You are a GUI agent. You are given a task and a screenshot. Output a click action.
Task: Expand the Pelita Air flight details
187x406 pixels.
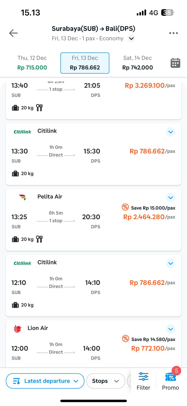tap(171, 198)
